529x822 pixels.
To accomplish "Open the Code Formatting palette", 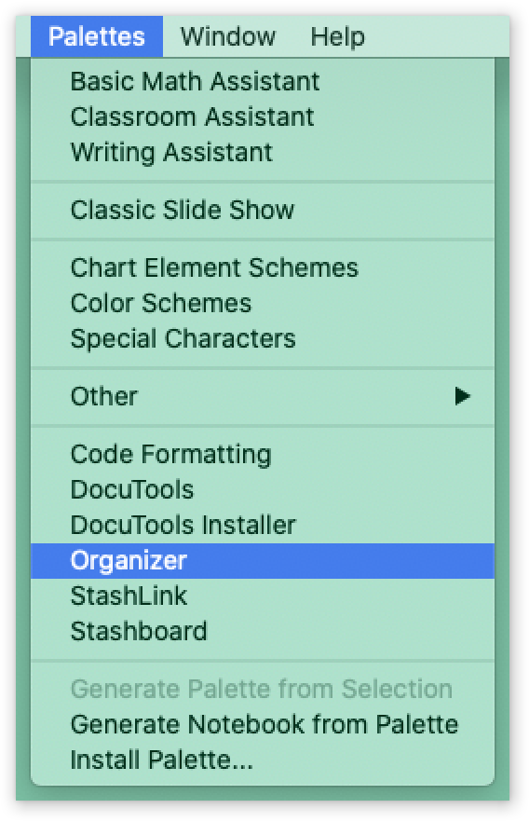I will point(262,454).
